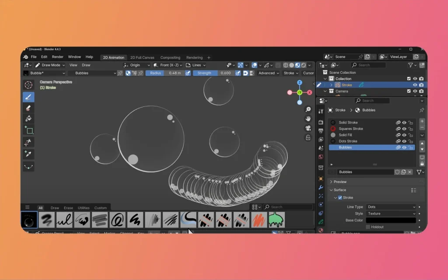Select the orange scribble brush thumbnail

click(x=259, y=220)
